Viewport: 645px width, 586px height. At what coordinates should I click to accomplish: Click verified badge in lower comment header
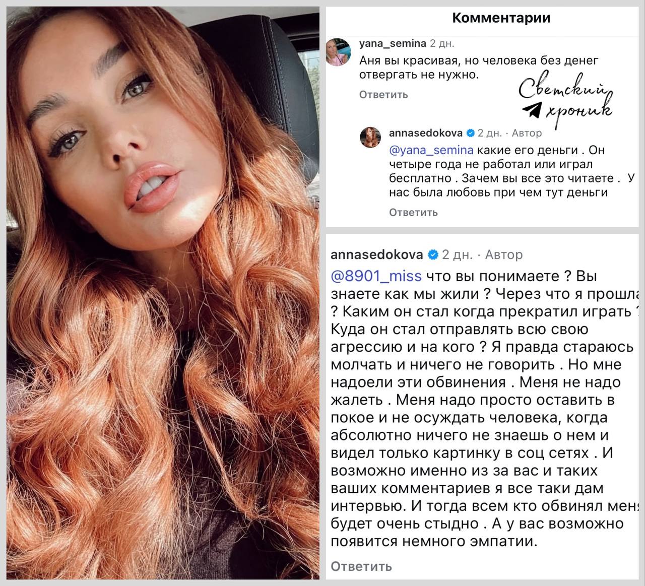click(433, 255)
